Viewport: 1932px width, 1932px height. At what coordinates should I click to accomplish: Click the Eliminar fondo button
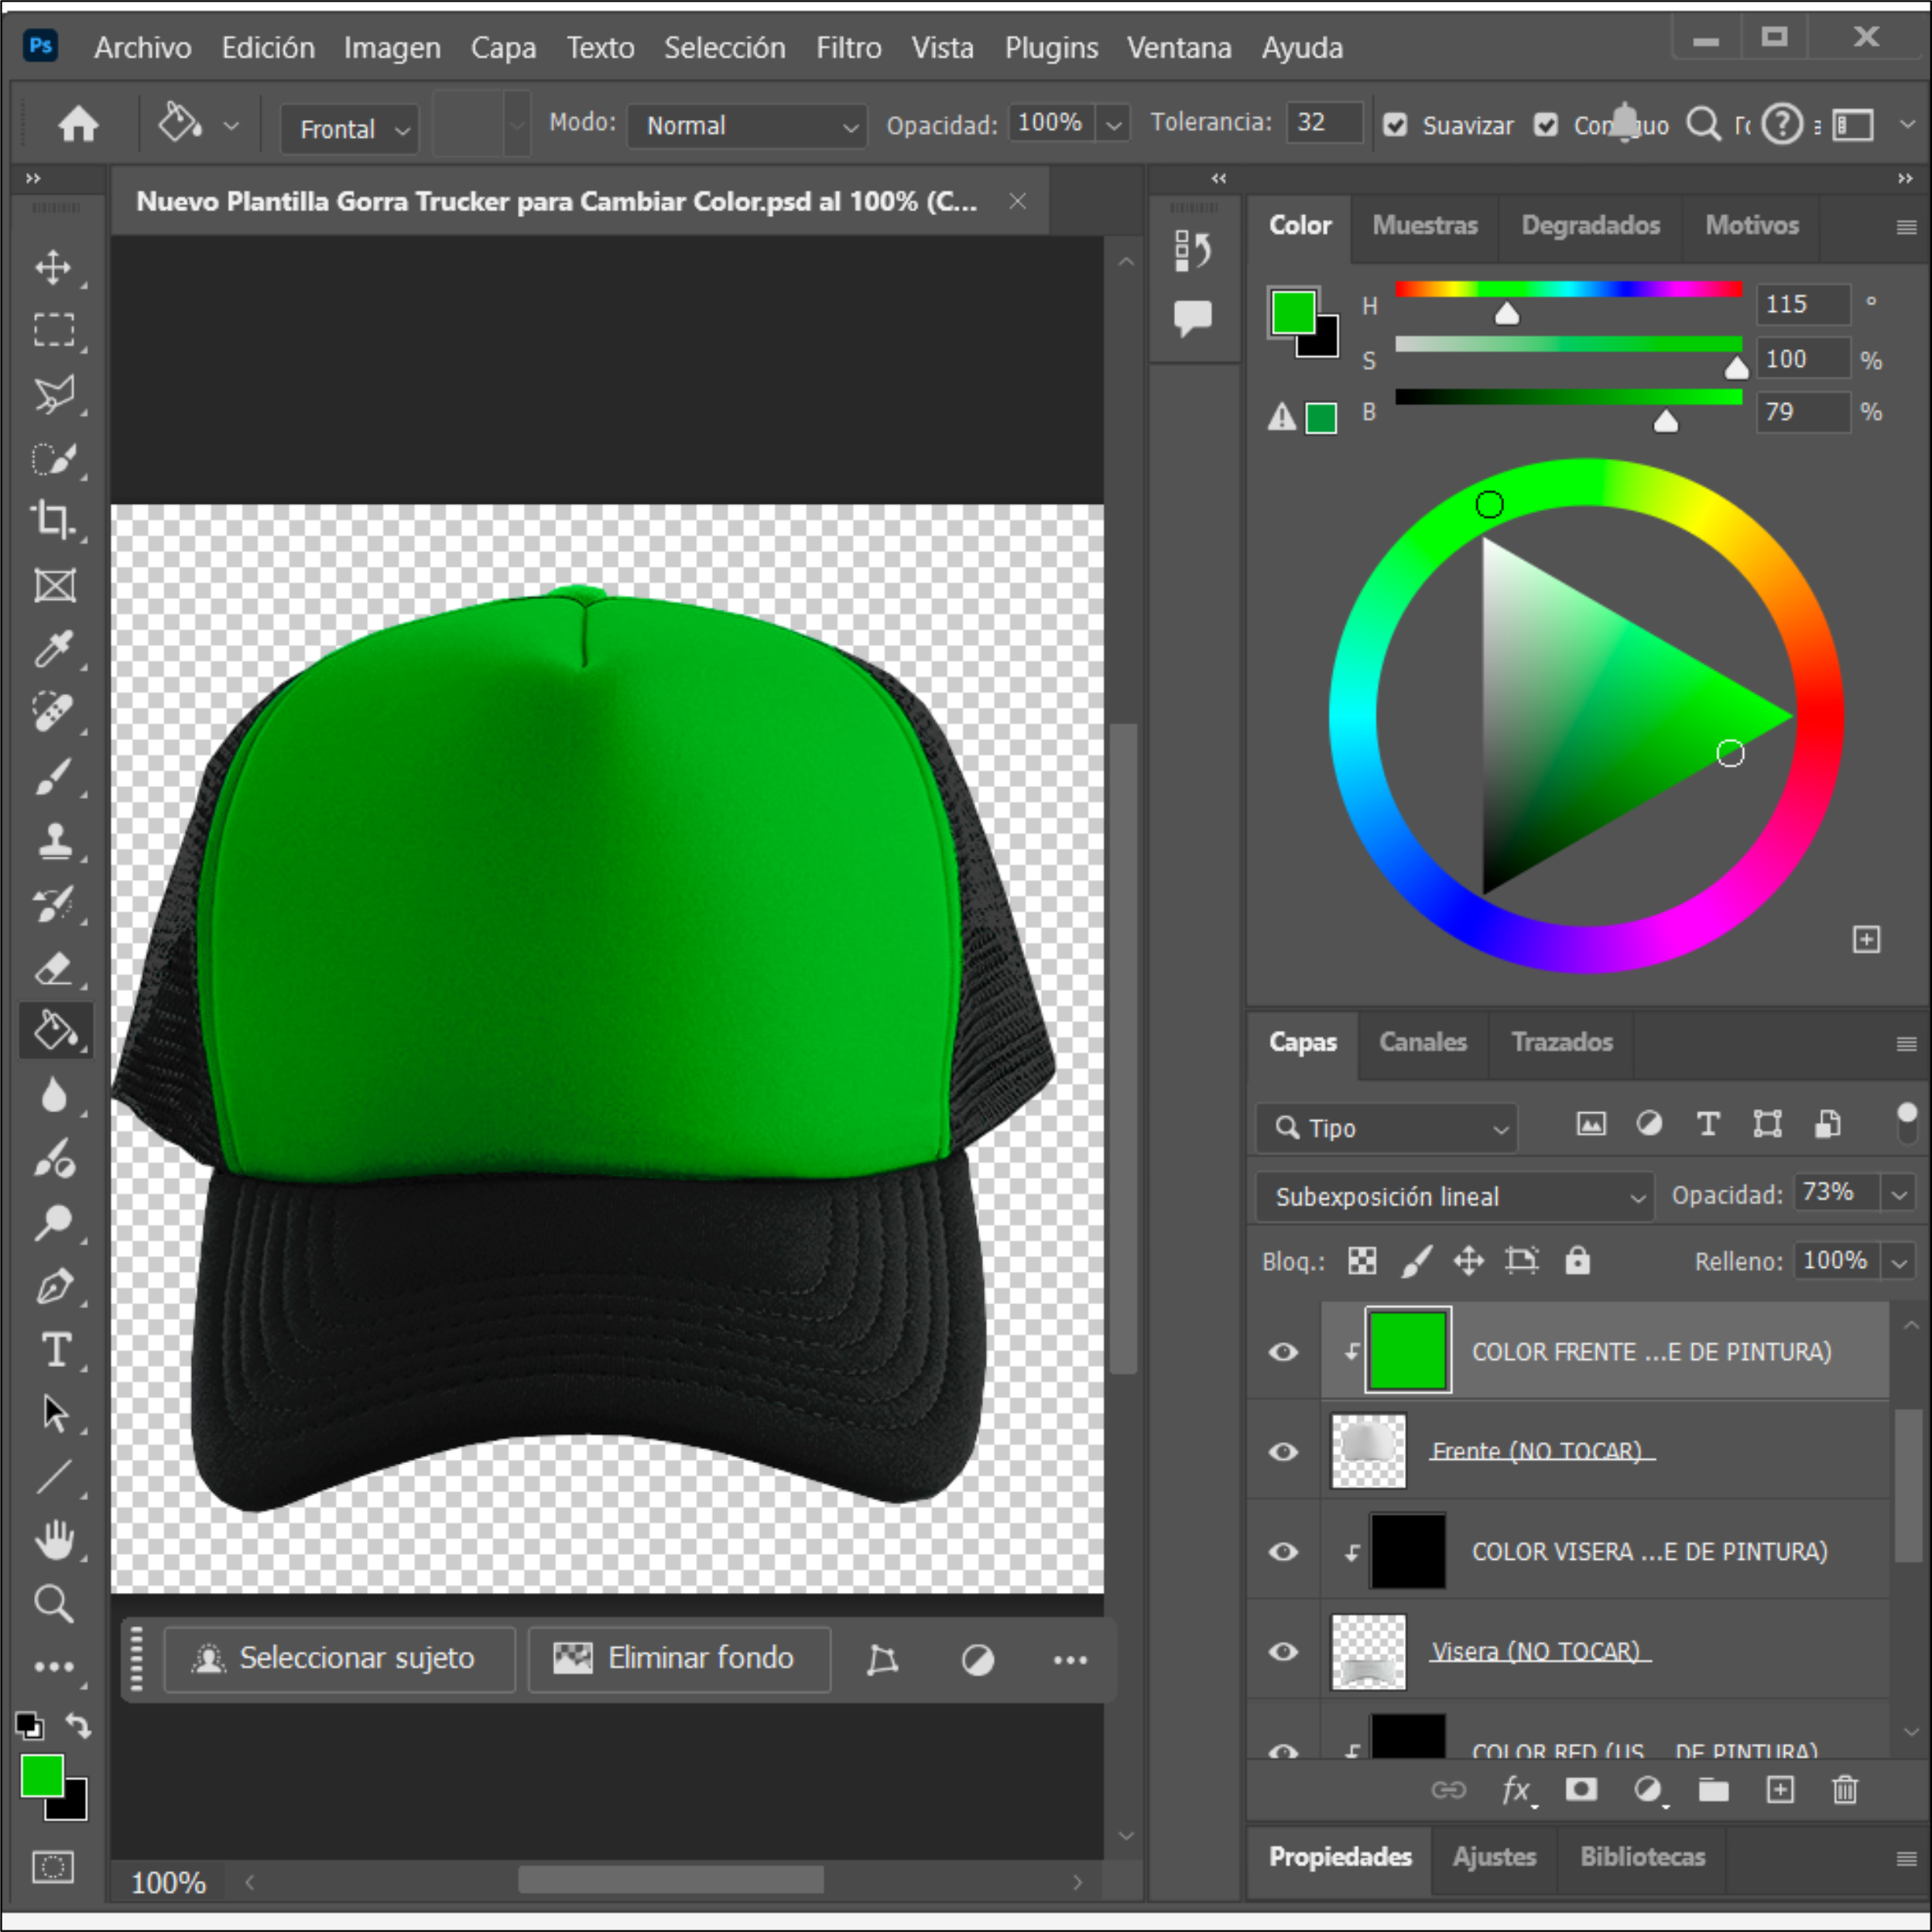coord(679,1658)
